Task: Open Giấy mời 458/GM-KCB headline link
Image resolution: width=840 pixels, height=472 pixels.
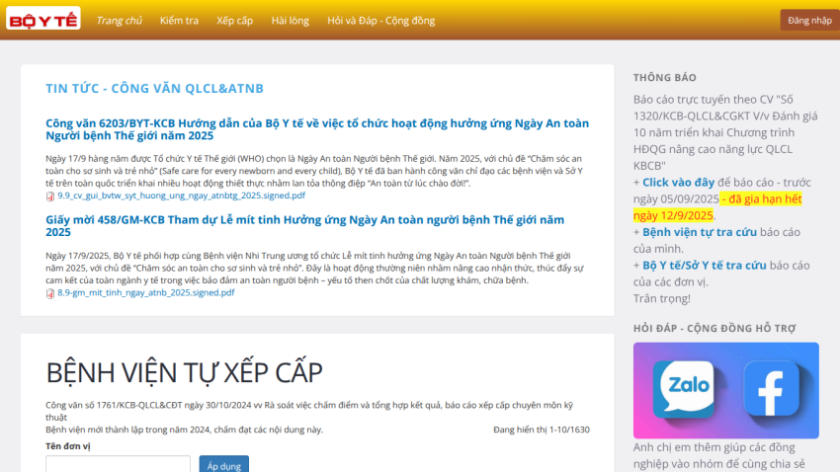Action: click(304, 226)
